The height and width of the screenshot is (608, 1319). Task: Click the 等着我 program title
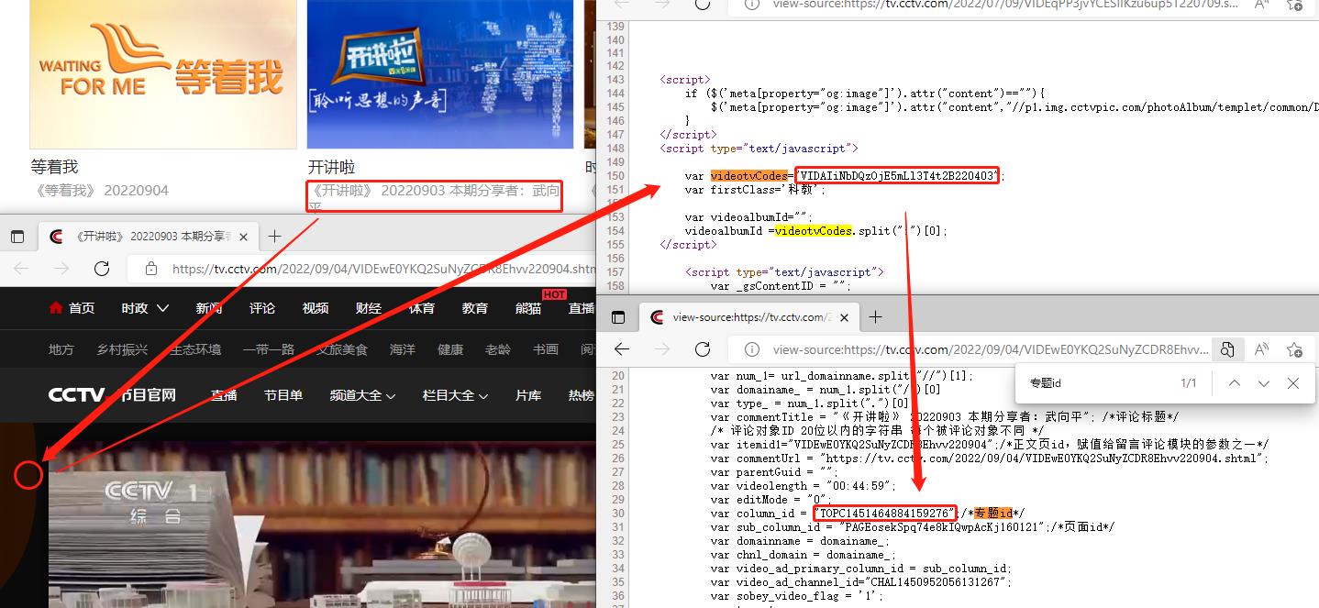(x=54, y=167)
